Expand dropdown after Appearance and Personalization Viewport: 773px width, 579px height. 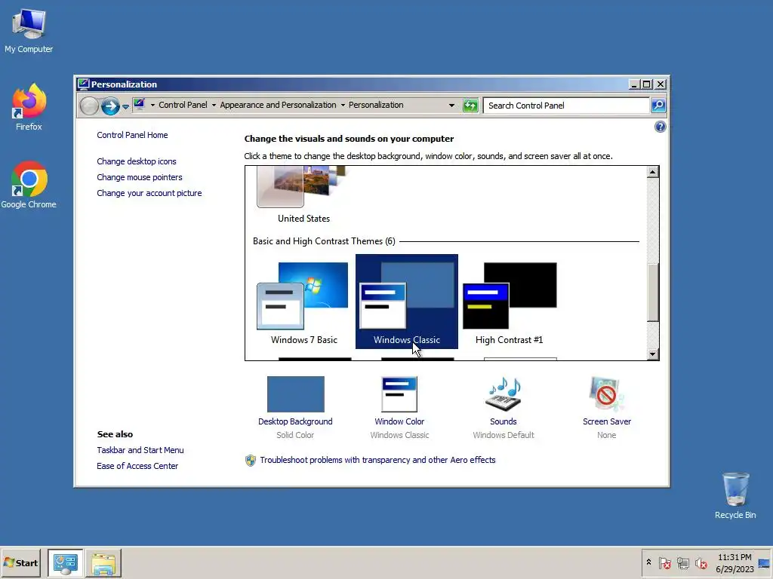point(343,105)
